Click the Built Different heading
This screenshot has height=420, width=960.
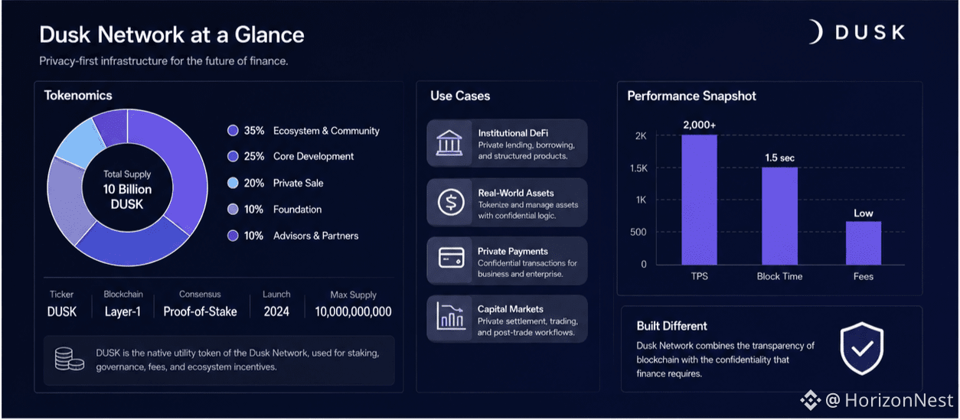672,326
